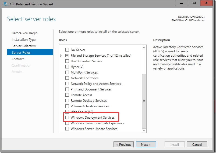Click the Windows Deployment Services label

[93, 117]
